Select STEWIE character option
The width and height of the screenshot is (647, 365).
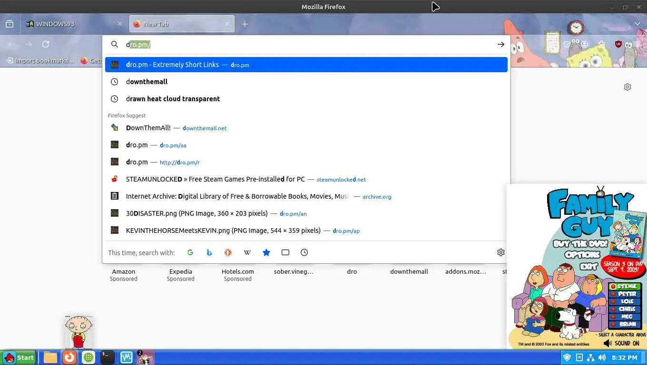626,287
